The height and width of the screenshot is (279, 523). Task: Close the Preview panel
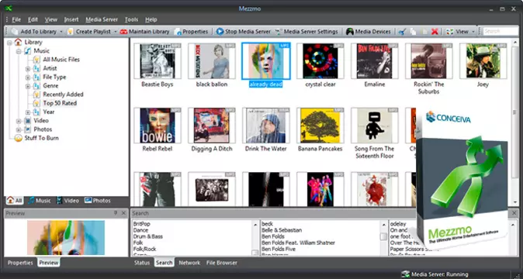pyautogui.click(x=123, y=213)
